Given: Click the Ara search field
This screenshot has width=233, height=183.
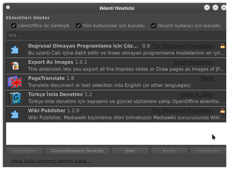Looking at the screenshot, I should tap(116, 35).
